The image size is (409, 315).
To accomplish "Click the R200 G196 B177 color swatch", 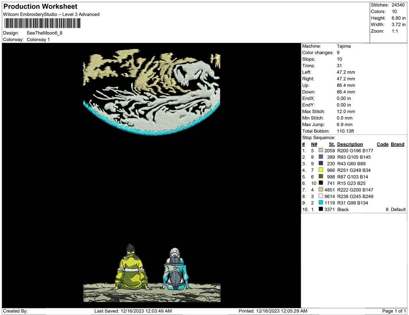I will click(321, 150).
